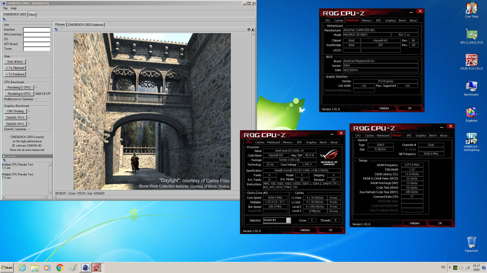Open the Socket #1 selection dropdown
This screenshot has width=487, height=273.
[288, 220]
